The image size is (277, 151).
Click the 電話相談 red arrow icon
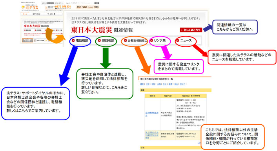73,41
